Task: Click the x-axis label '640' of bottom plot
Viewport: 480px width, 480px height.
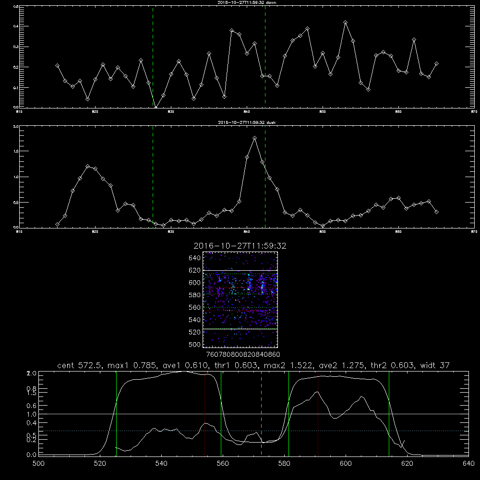Action: [x=468, y=464]
